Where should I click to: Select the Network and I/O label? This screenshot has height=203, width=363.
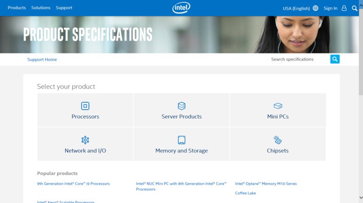pyautogui.click(x=85, y=151)
